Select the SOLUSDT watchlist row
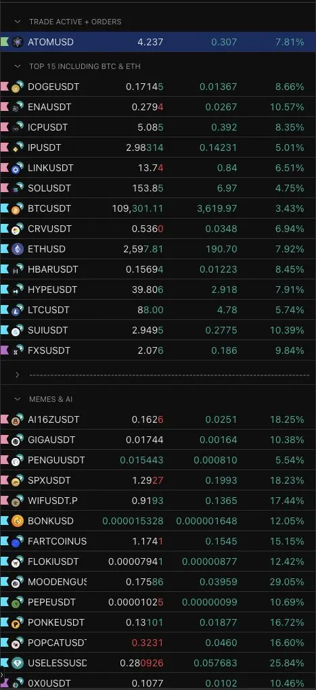316x690 pixels. (x=158, y=188)
